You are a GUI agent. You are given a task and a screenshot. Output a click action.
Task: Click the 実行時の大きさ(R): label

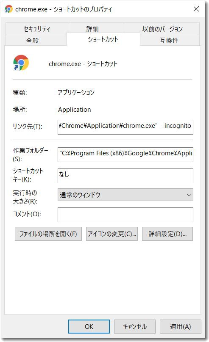click(25, 197)
